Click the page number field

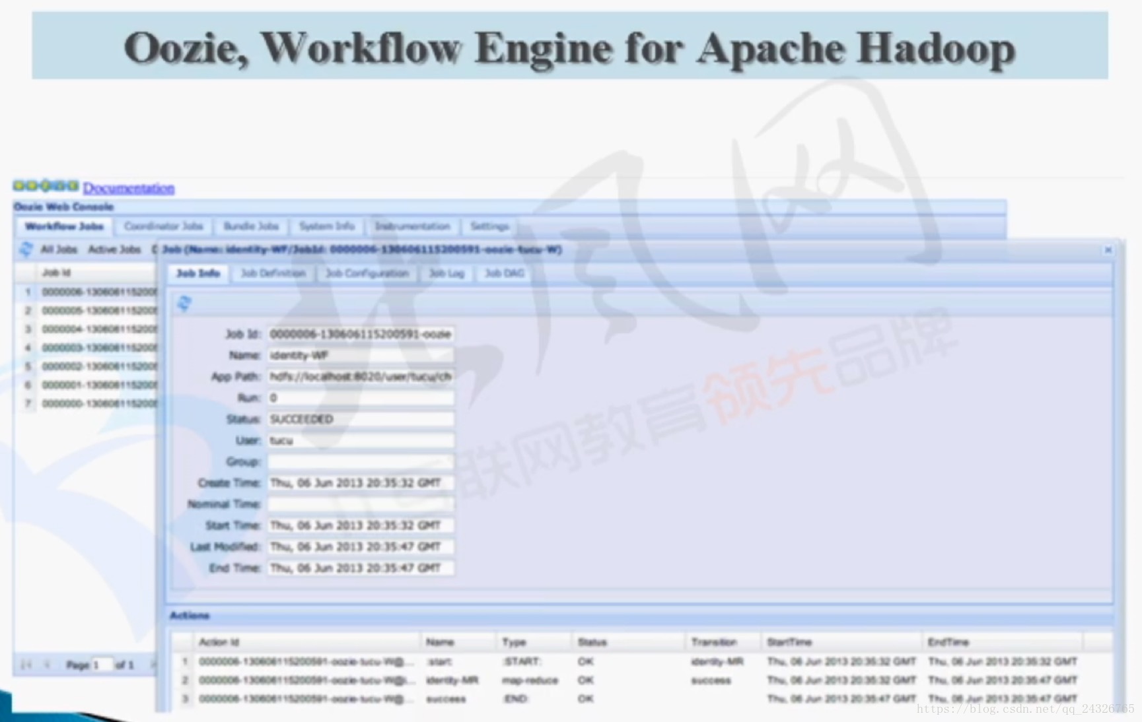coord(102,665)
